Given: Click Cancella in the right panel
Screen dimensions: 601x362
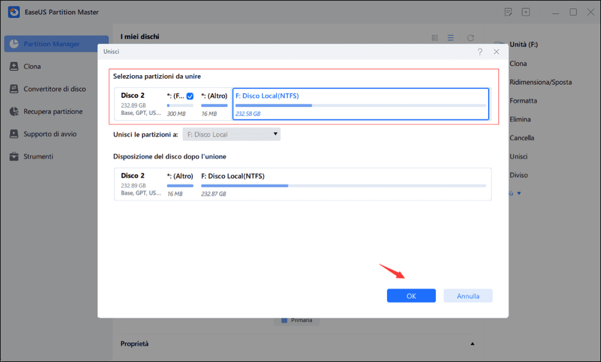Looking at the screenshot, I should coord(522,138).
